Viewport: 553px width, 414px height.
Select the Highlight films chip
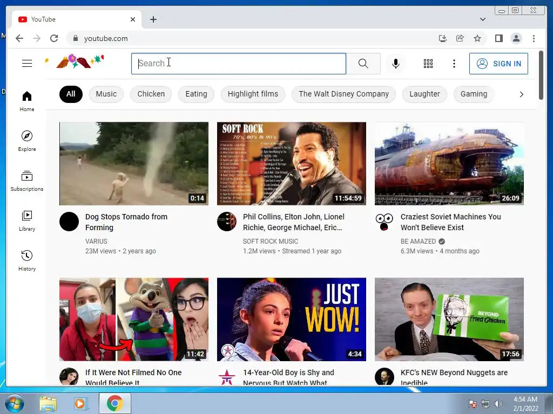pyautogui.click(x=253, y=94)
